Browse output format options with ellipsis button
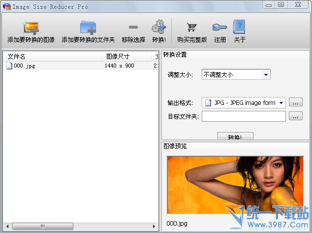 click(295, 102)
